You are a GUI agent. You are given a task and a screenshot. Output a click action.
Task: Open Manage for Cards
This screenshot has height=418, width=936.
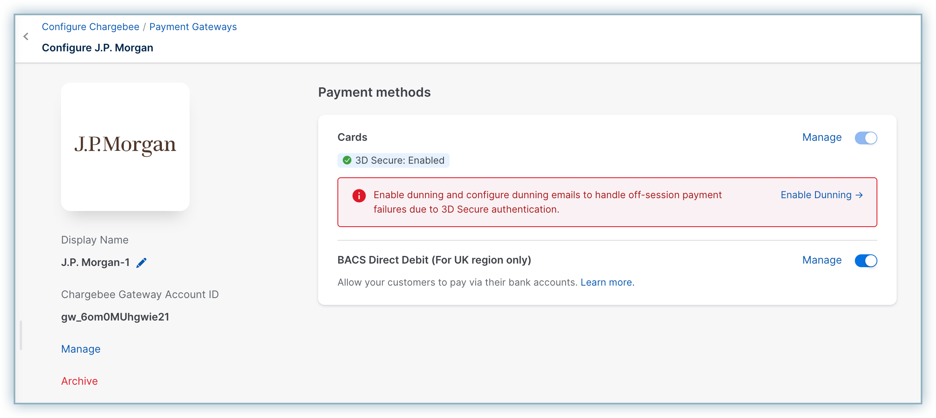[x=822, y=137]
